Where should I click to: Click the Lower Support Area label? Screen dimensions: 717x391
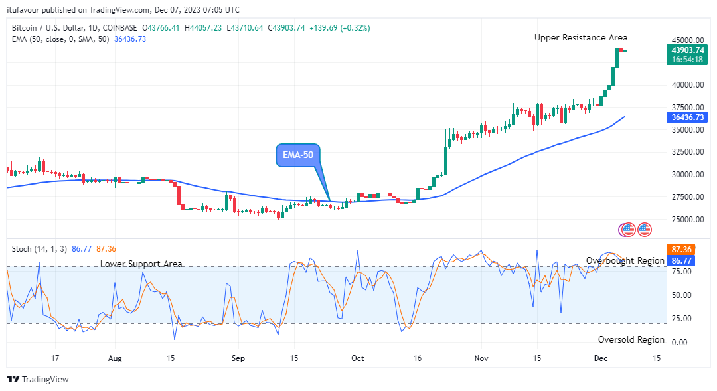coord(141,264)
